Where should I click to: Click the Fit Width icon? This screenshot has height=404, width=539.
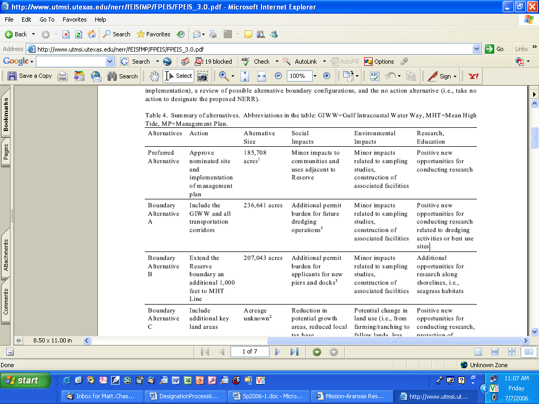point(261,76)
